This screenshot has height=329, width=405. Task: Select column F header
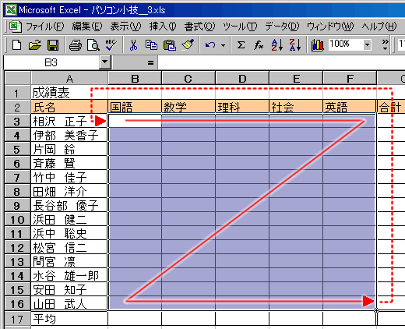pos(350,78)
